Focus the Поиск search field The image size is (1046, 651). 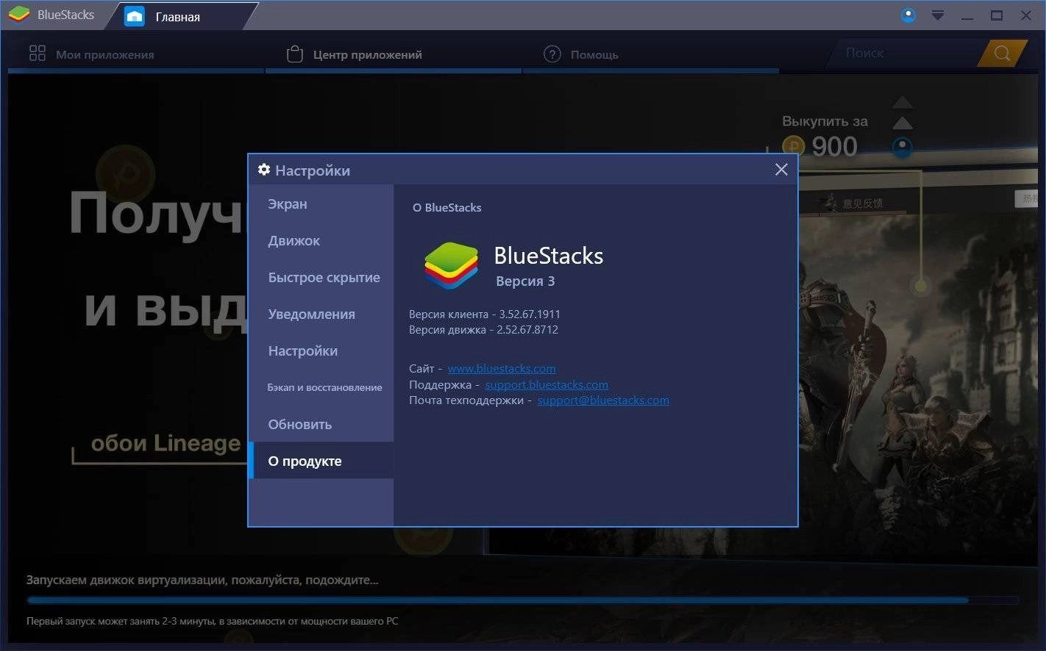(906, 53)
